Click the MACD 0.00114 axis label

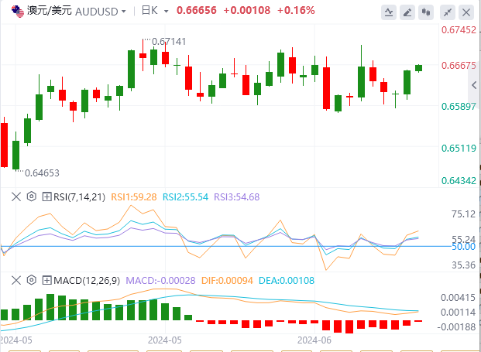(x=458, y=313)
